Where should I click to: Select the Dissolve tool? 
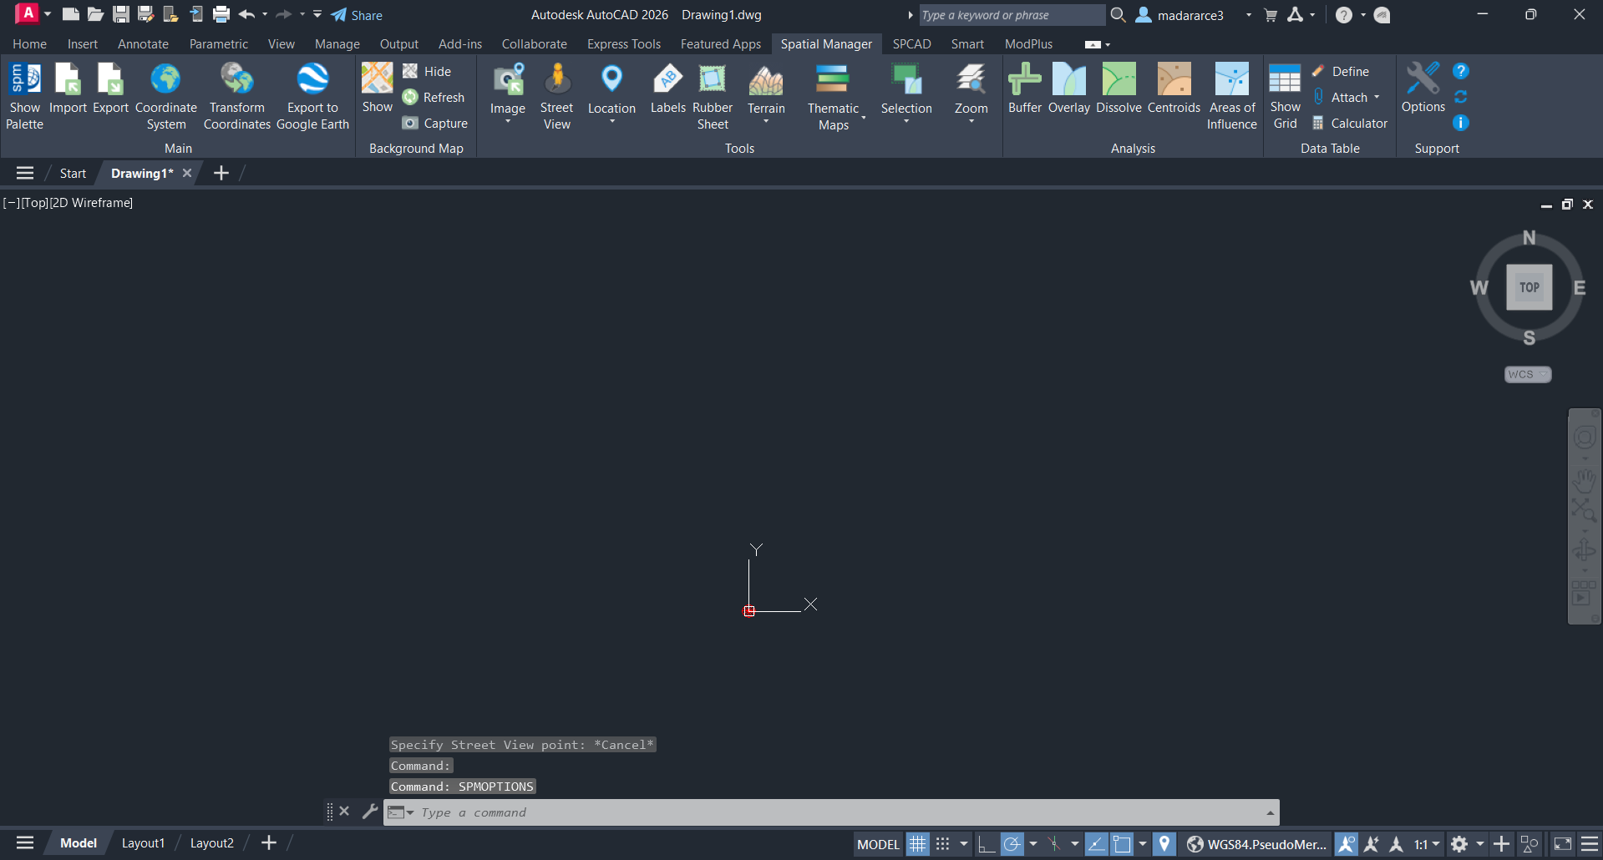point(1119,89)
